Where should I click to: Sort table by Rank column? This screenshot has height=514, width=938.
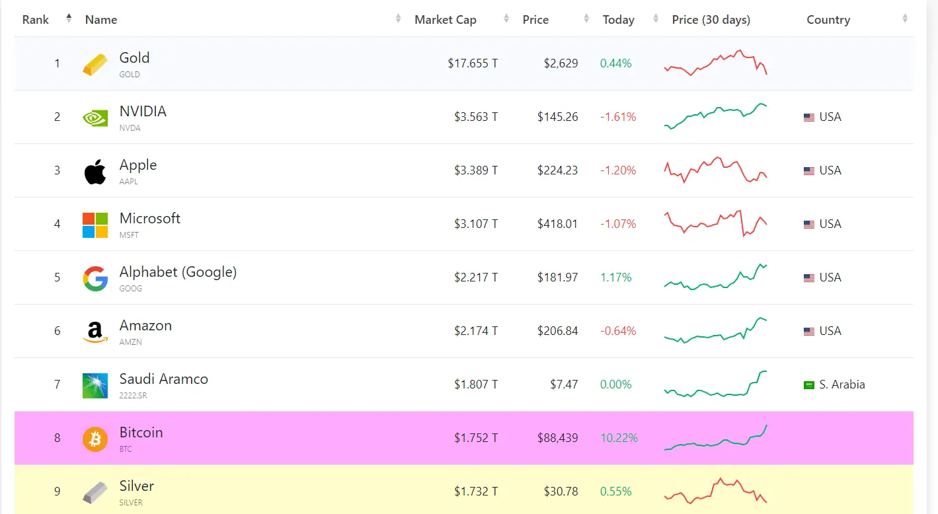(x=36, y=20)
